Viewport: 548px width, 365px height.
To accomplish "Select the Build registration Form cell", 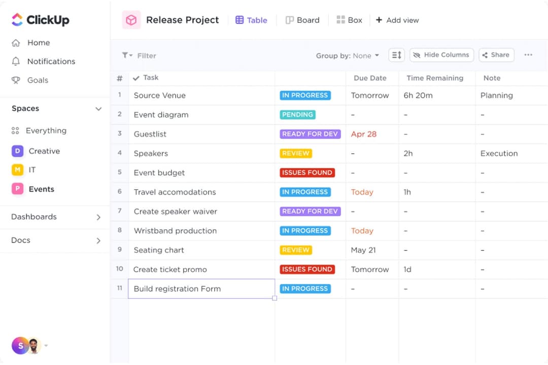I will (201, 289).
